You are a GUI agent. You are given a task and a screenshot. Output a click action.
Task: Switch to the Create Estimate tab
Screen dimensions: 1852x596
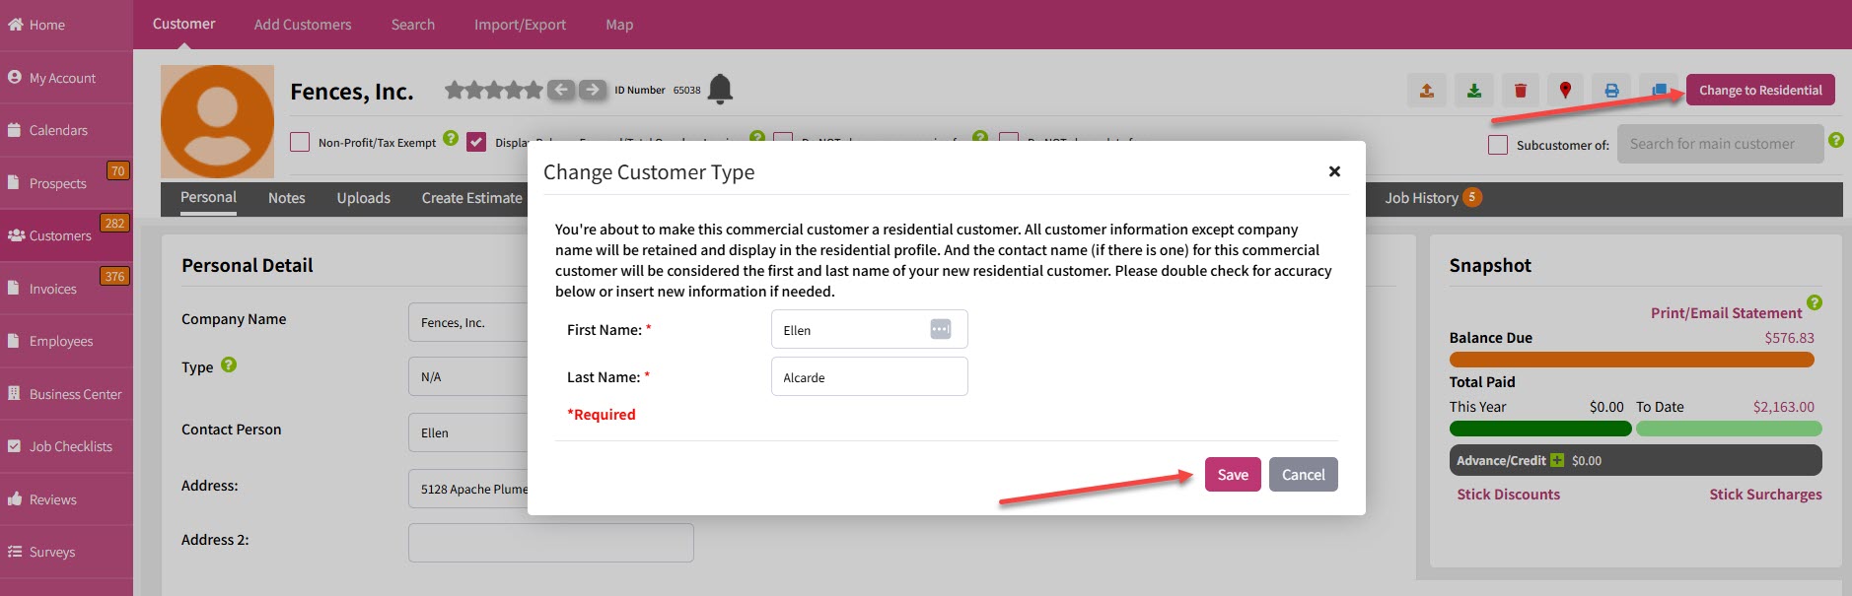click(472, 198)
